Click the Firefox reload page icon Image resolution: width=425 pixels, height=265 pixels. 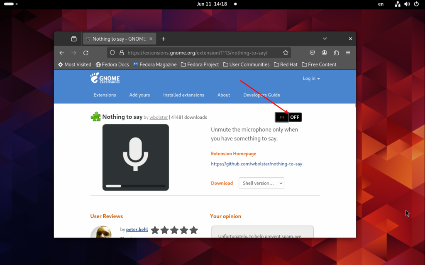pyautogui.click(x=85, y=53)
